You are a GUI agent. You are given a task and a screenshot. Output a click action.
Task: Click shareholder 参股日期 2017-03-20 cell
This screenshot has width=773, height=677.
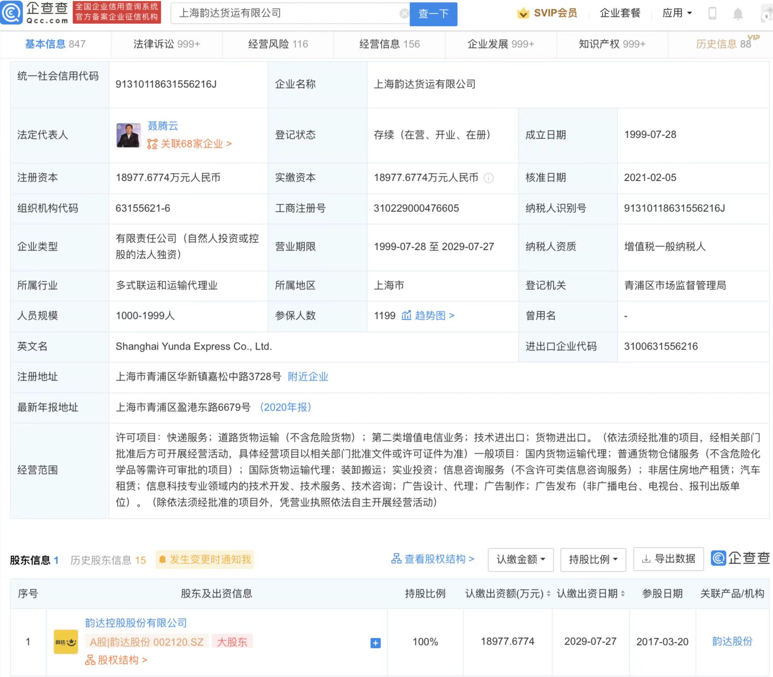663,642
